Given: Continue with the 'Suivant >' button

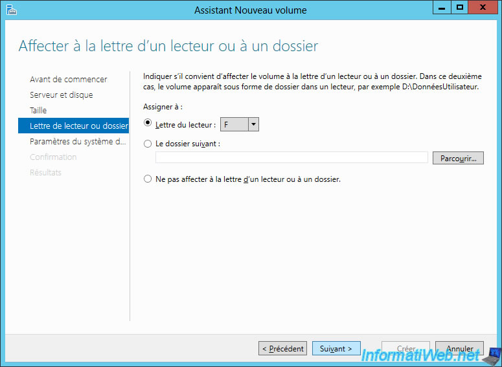Looking at the screenshot, I should point(336,348).
